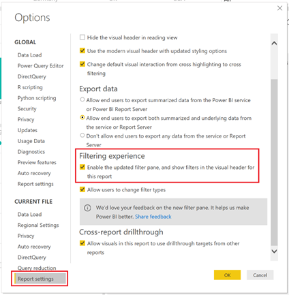Screen dimensions: 289x295
Task: Select export summarized data only radio option
Action: pyautogui.click(x=82, y=99)
